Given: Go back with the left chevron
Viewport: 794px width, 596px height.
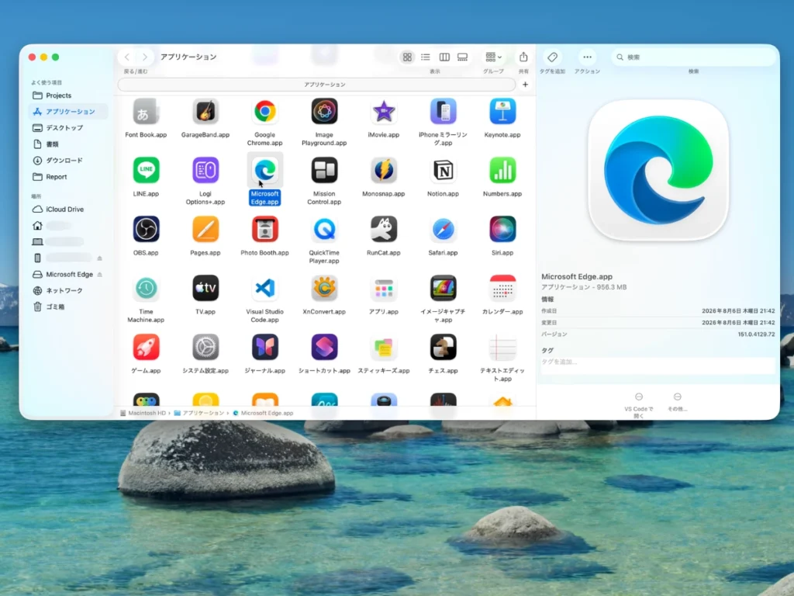Looking at the screenshot, I should [127, 57].
